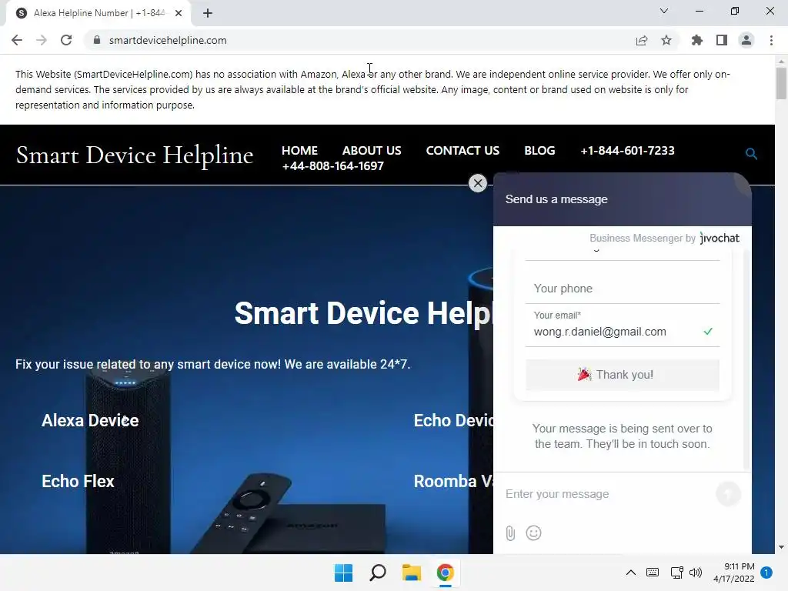
Task: Click the Thank you! button
Action: 623,375
